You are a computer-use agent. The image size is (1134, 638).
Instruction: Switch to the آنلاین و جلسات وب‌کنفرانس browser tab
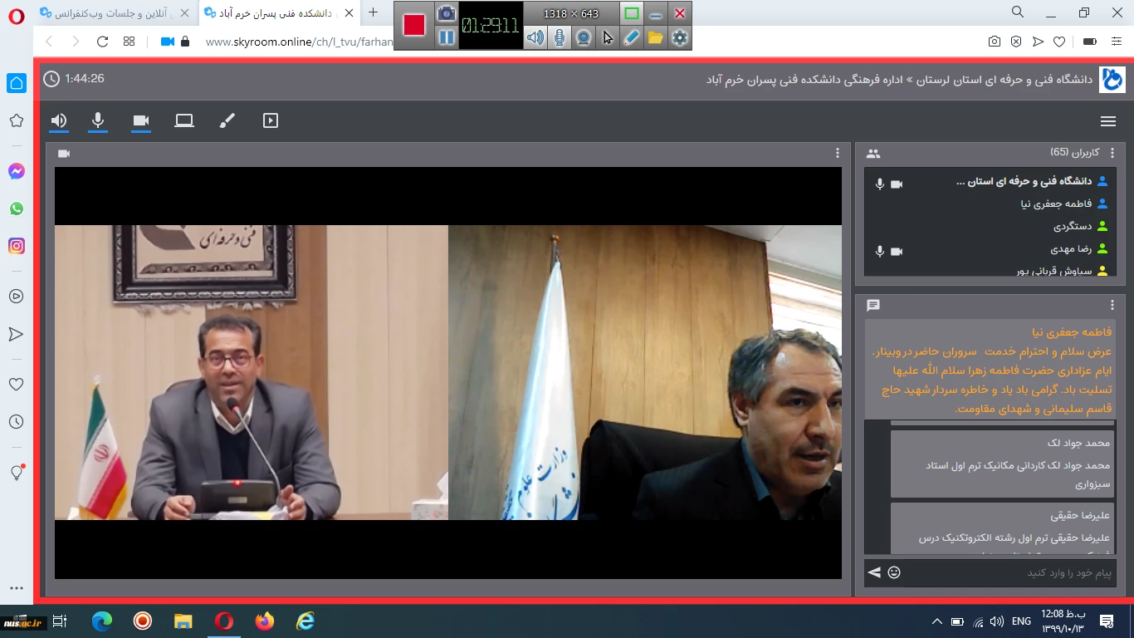coord(115,12)
